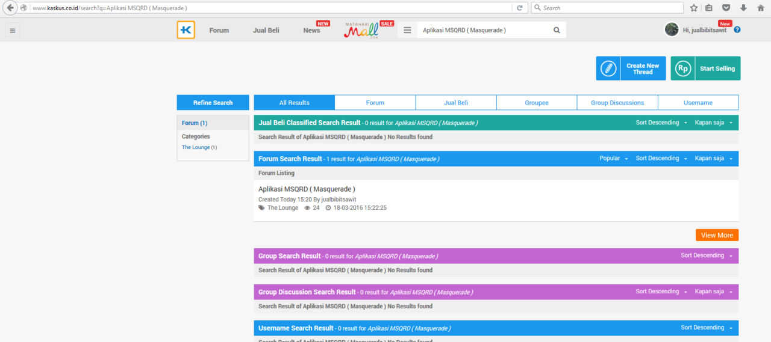Select the All Results tab
Viewport: 771px width, 342px height.
295,103
